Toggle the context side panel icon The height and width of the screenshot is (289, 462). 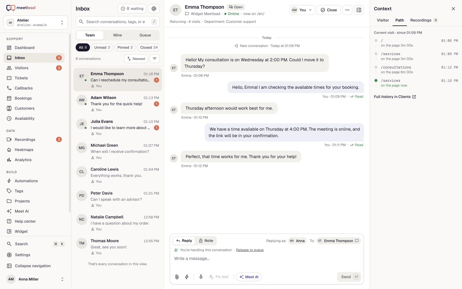pos(359,10)
